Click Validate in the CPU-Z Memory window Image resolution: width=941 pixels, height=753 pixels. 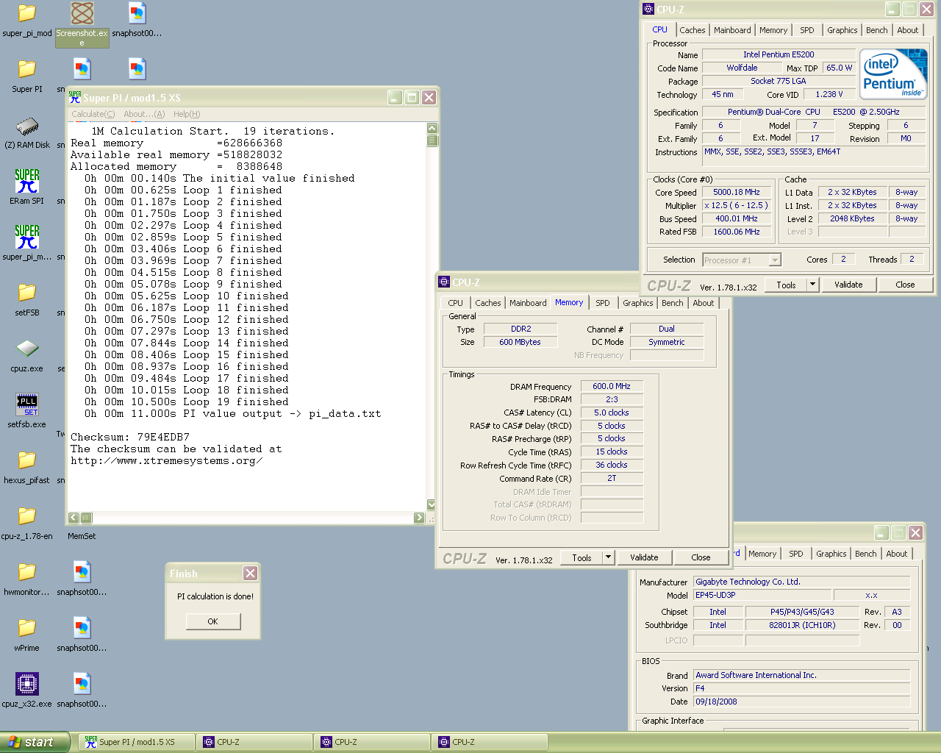(x=644, y=557)
